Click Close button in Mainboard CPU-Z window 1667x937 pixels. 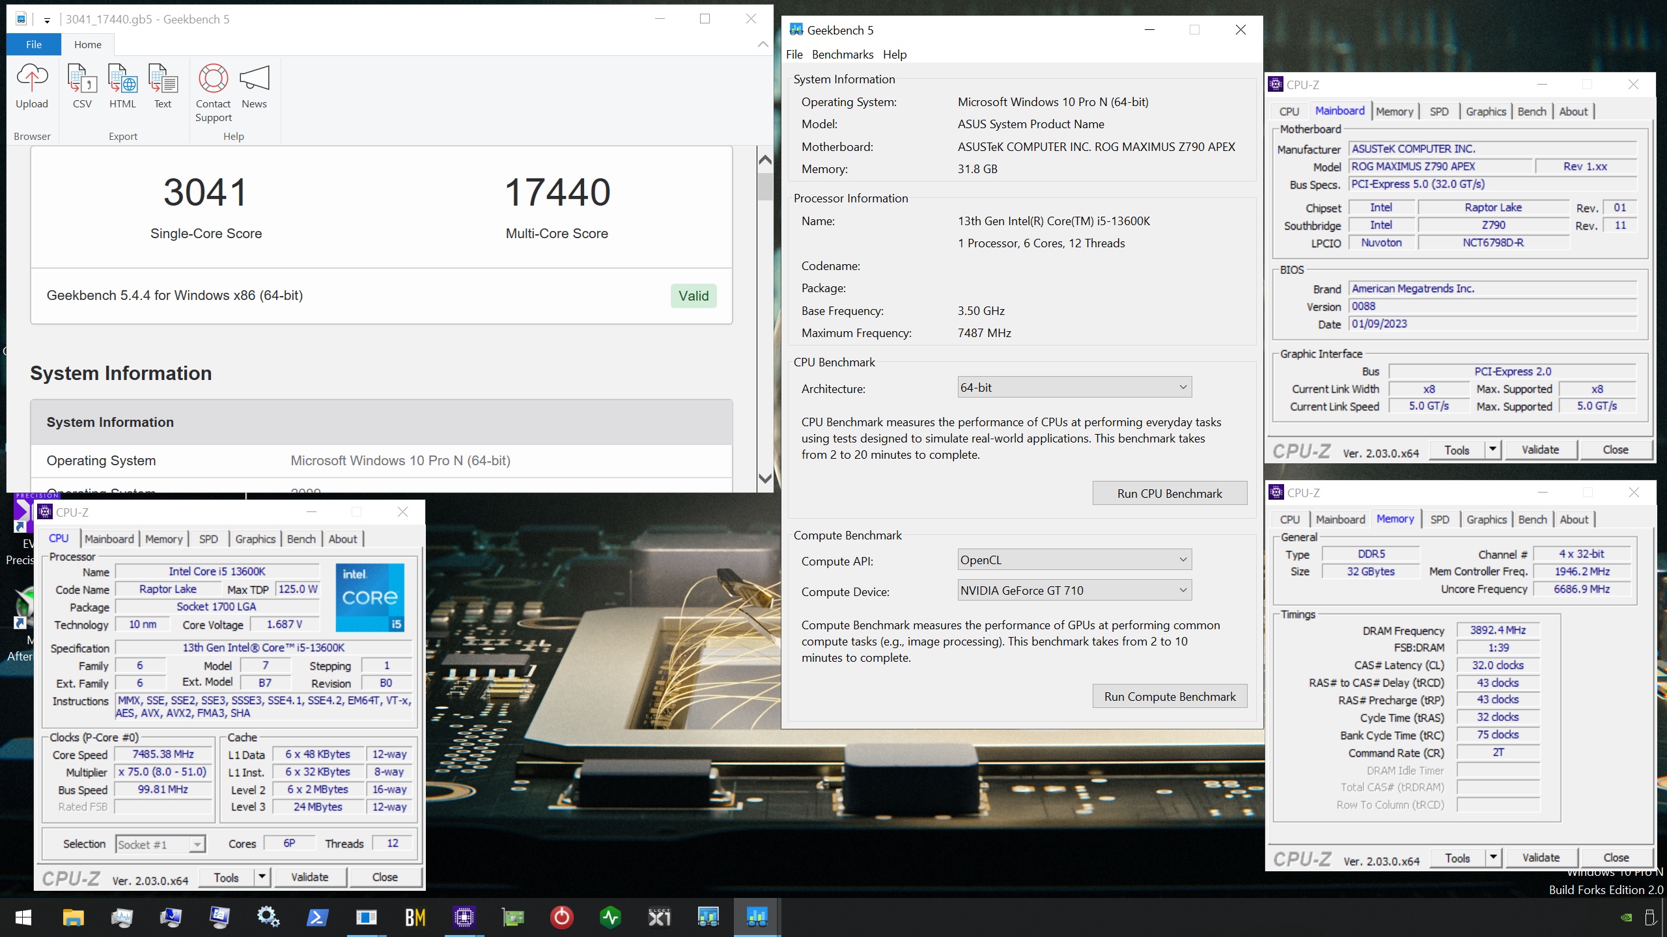[x=1616, y=450]
